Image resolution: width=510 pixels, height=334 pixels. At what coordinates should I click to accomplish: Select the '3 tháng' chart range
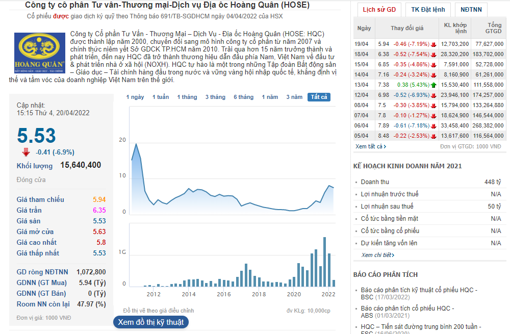[215, 97]
